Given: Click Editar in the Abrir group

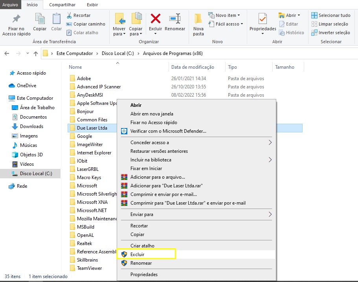Looking at the screenshot, I should [x=288, y=24].
